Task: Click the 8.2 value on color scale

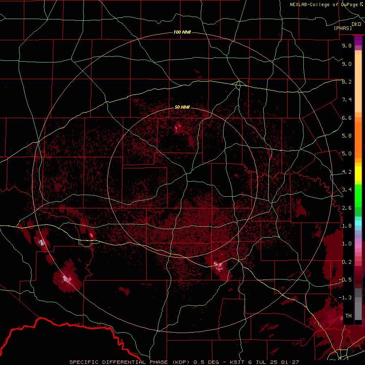Action: tap(347, 82)
